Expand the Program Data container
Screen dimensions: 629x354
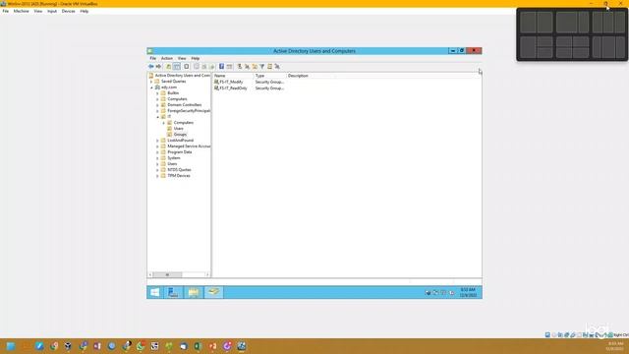click(157, 152)
